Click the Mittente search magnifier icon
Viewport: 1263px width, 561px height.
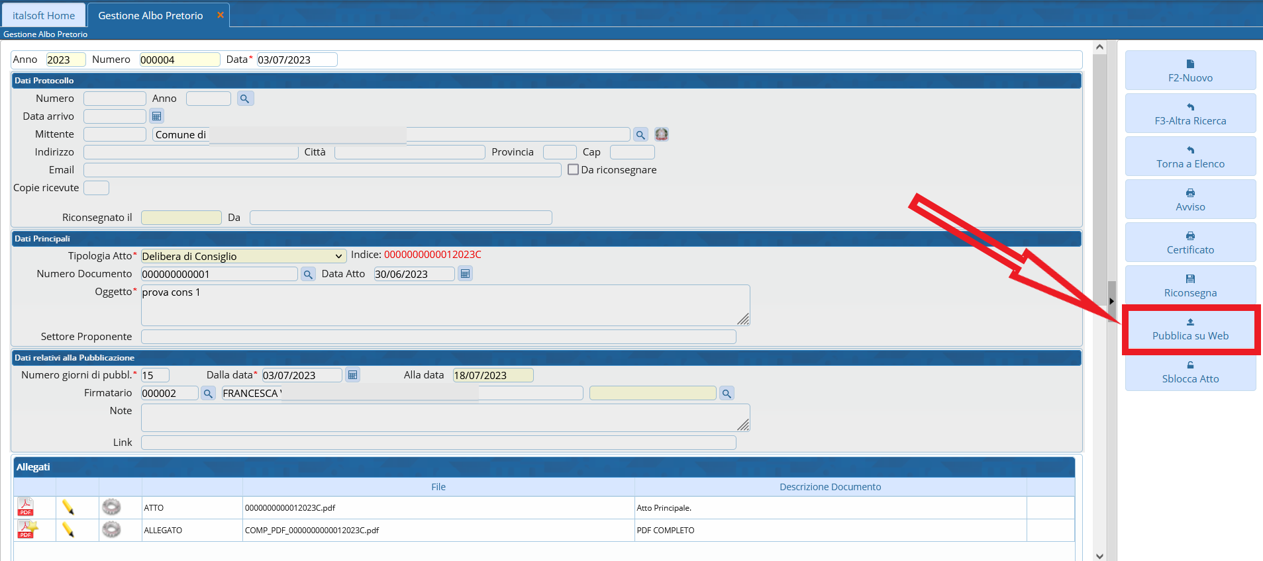(x=640, y=135)
